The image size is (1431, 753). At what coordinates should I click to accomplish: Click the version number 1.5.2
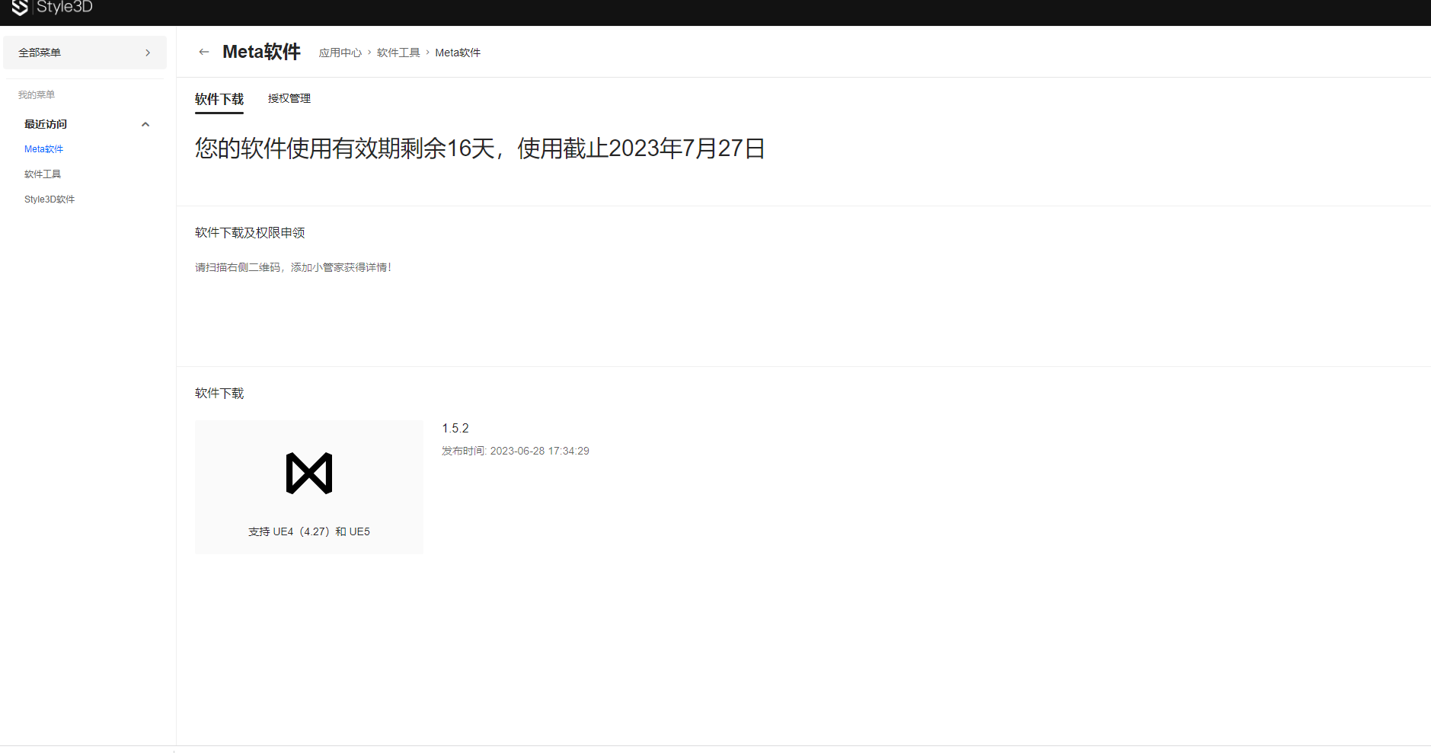point(455,429)
